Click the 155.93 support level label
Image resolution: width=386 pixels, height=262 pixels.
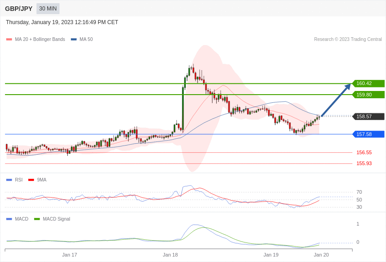click(x=364, y=163)
